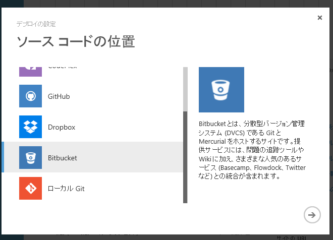Click empty space right of GitHub row
This screenshot has width=333, height=240.
pyautogui.click(x=136, y=96)
